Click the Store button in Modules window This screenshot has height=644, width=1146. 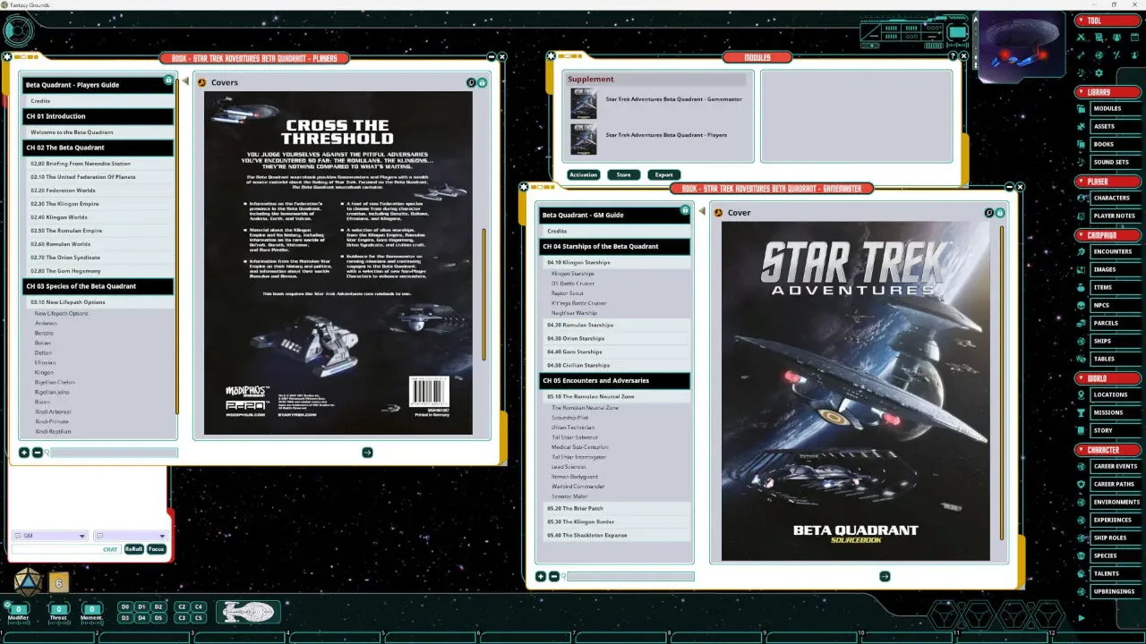point(624,174)
